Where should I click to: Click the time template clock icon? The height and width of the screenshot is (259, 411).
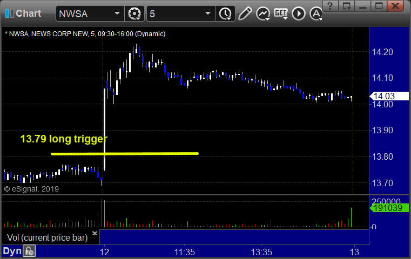(x=225, y=13)
